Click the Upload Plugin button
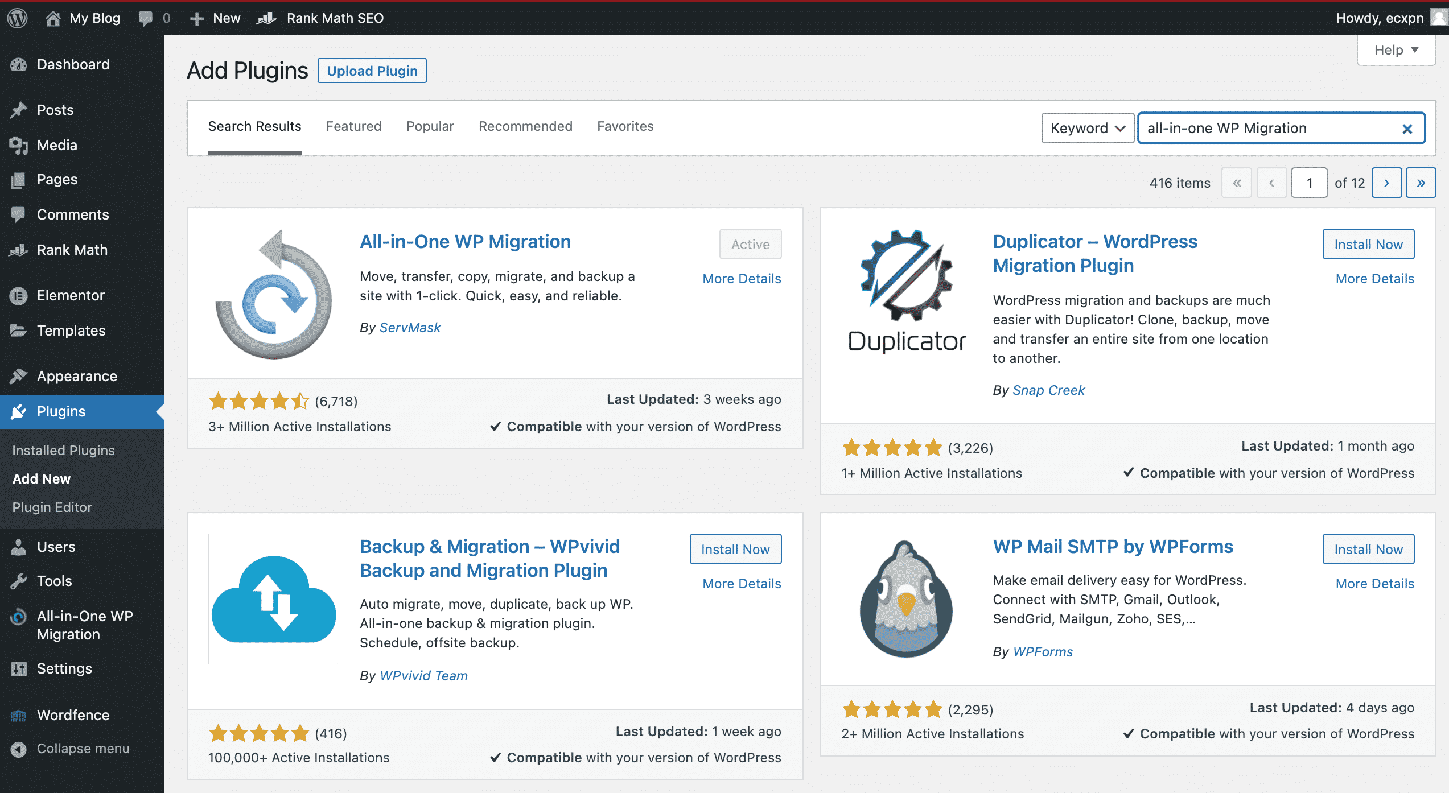This screenshot has height=793, width=1449. 372,71
